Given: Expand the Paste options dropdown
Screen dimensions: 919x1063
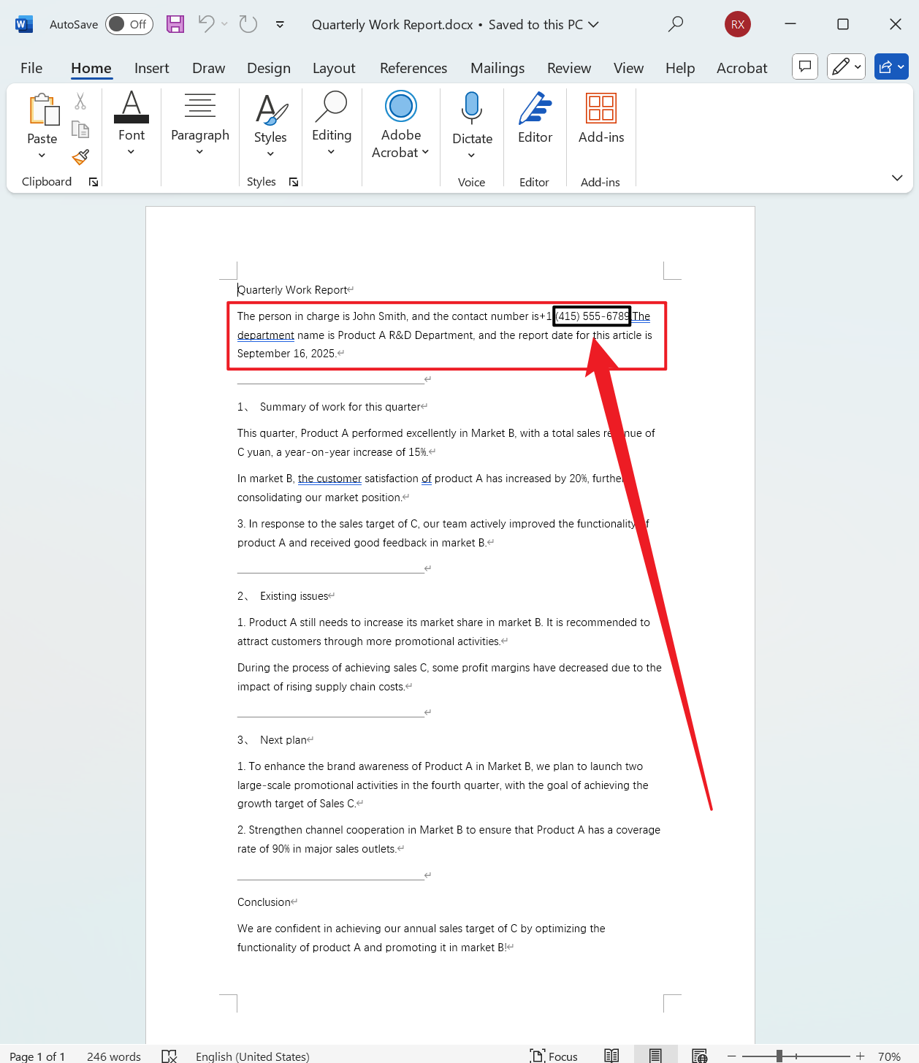Looking at the screenshot, I should point(42,155).
